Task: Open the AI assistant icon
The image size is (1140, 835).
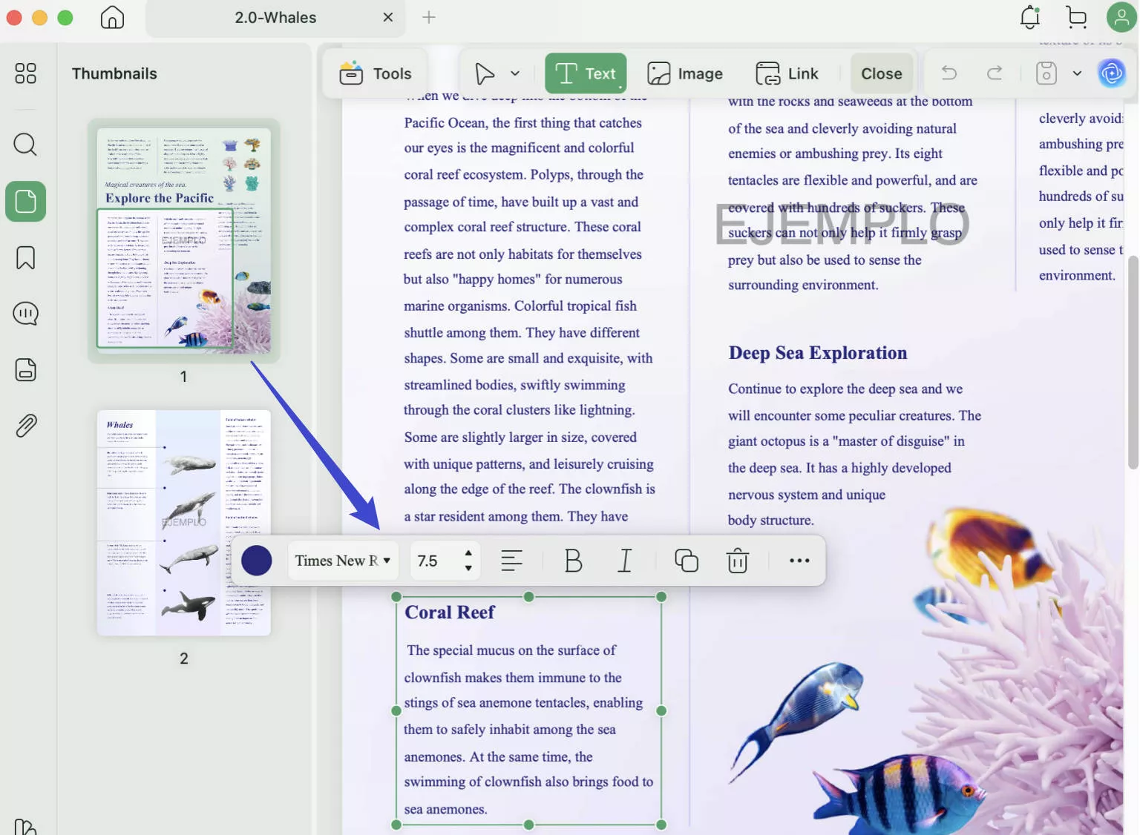Action: click(x=1111, y=73)
